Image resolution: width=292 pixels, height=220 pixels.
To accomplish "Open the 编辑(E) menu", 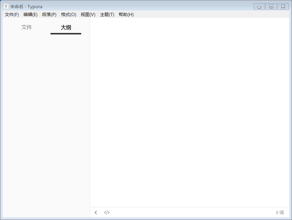I will pos(30,15).
